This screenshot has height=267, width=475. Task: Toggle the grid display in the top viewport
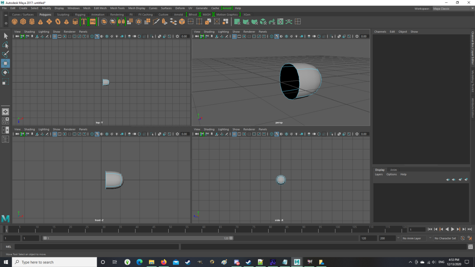click(55, 36)
